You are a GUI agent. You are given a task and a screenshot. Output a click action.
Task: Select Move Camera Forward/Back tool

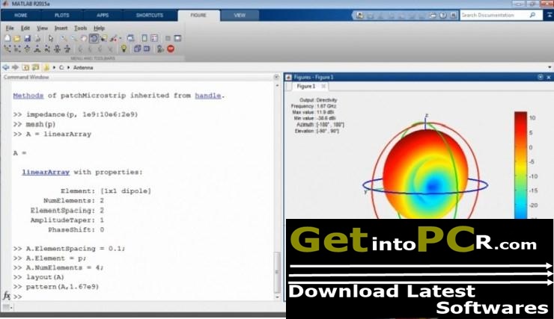tap(47, 49)
